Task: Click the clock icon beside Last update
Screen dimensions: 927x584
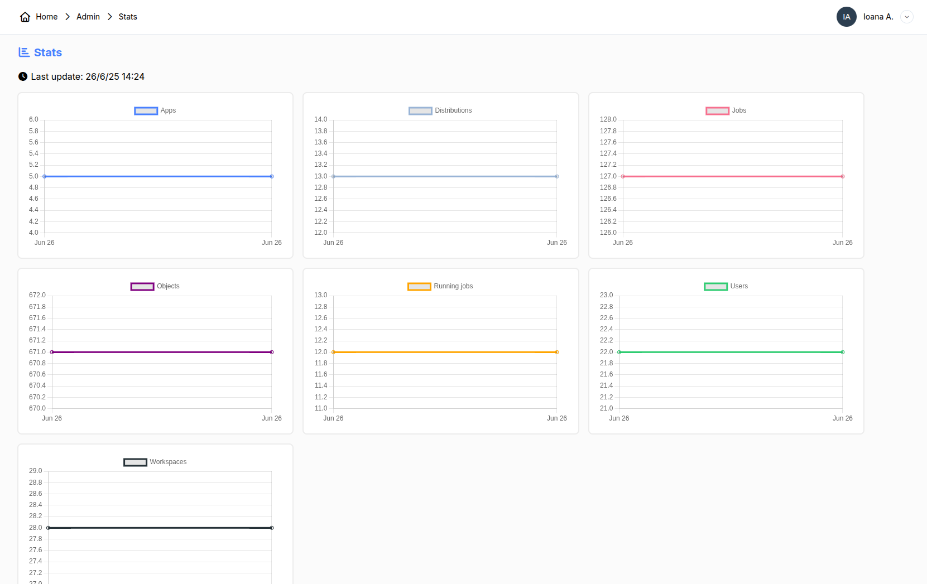Action: (x=23, y=76)
